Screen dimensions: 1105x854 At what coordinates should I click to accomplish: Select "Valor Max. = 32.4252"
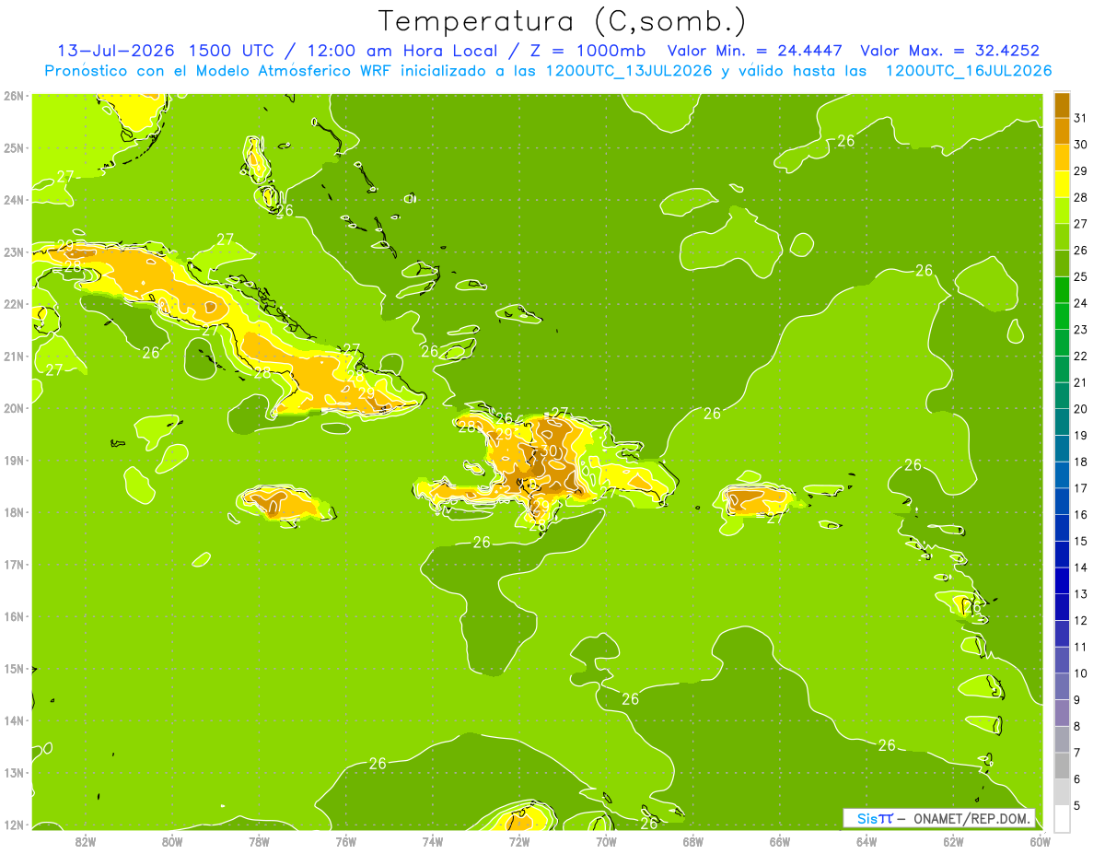(x=950, y=51)
